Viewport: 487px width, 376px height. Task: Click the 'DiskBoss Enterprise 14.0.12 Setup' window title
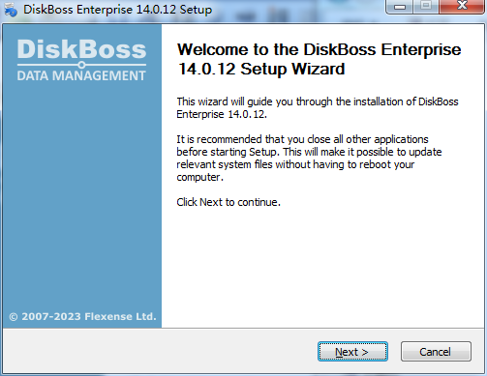pos(117,10)
